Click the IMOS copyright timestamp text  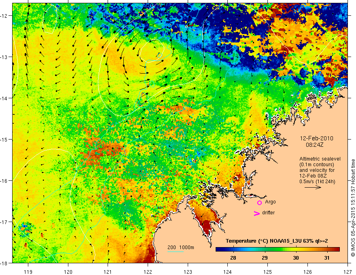pos(353,209)
